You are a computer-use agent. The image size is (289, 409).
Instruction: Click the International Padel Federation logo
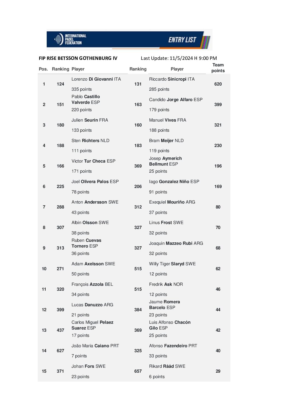pos(70,39)
